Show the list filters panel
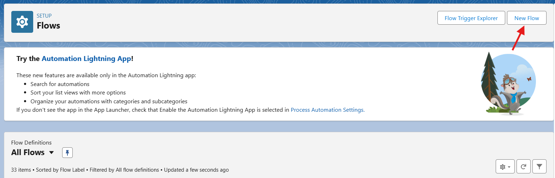The image size is (555, 178). pos(539,166)
